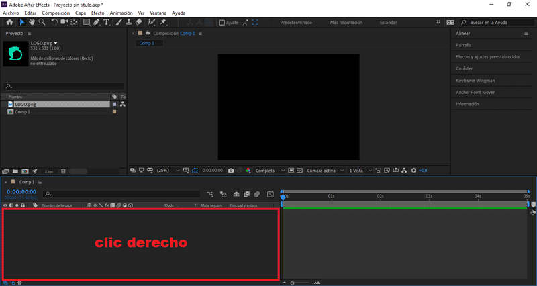Open the Efectos y ajustes preestablecidos panel
The width and height of the screenshot is (537, 286).
[487, 57]
